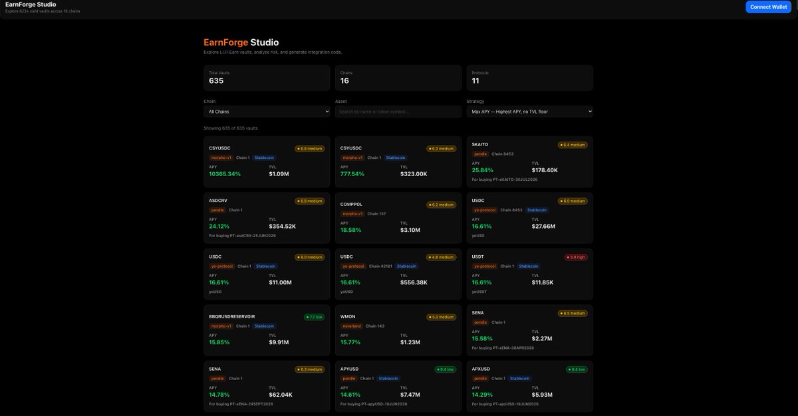
Task: Click the EarnForge Studio title in the top bar
Action: [31, 5]
